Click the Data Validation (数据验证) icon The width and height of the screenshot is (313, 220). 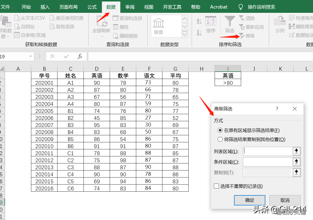[x=292, y=35]
